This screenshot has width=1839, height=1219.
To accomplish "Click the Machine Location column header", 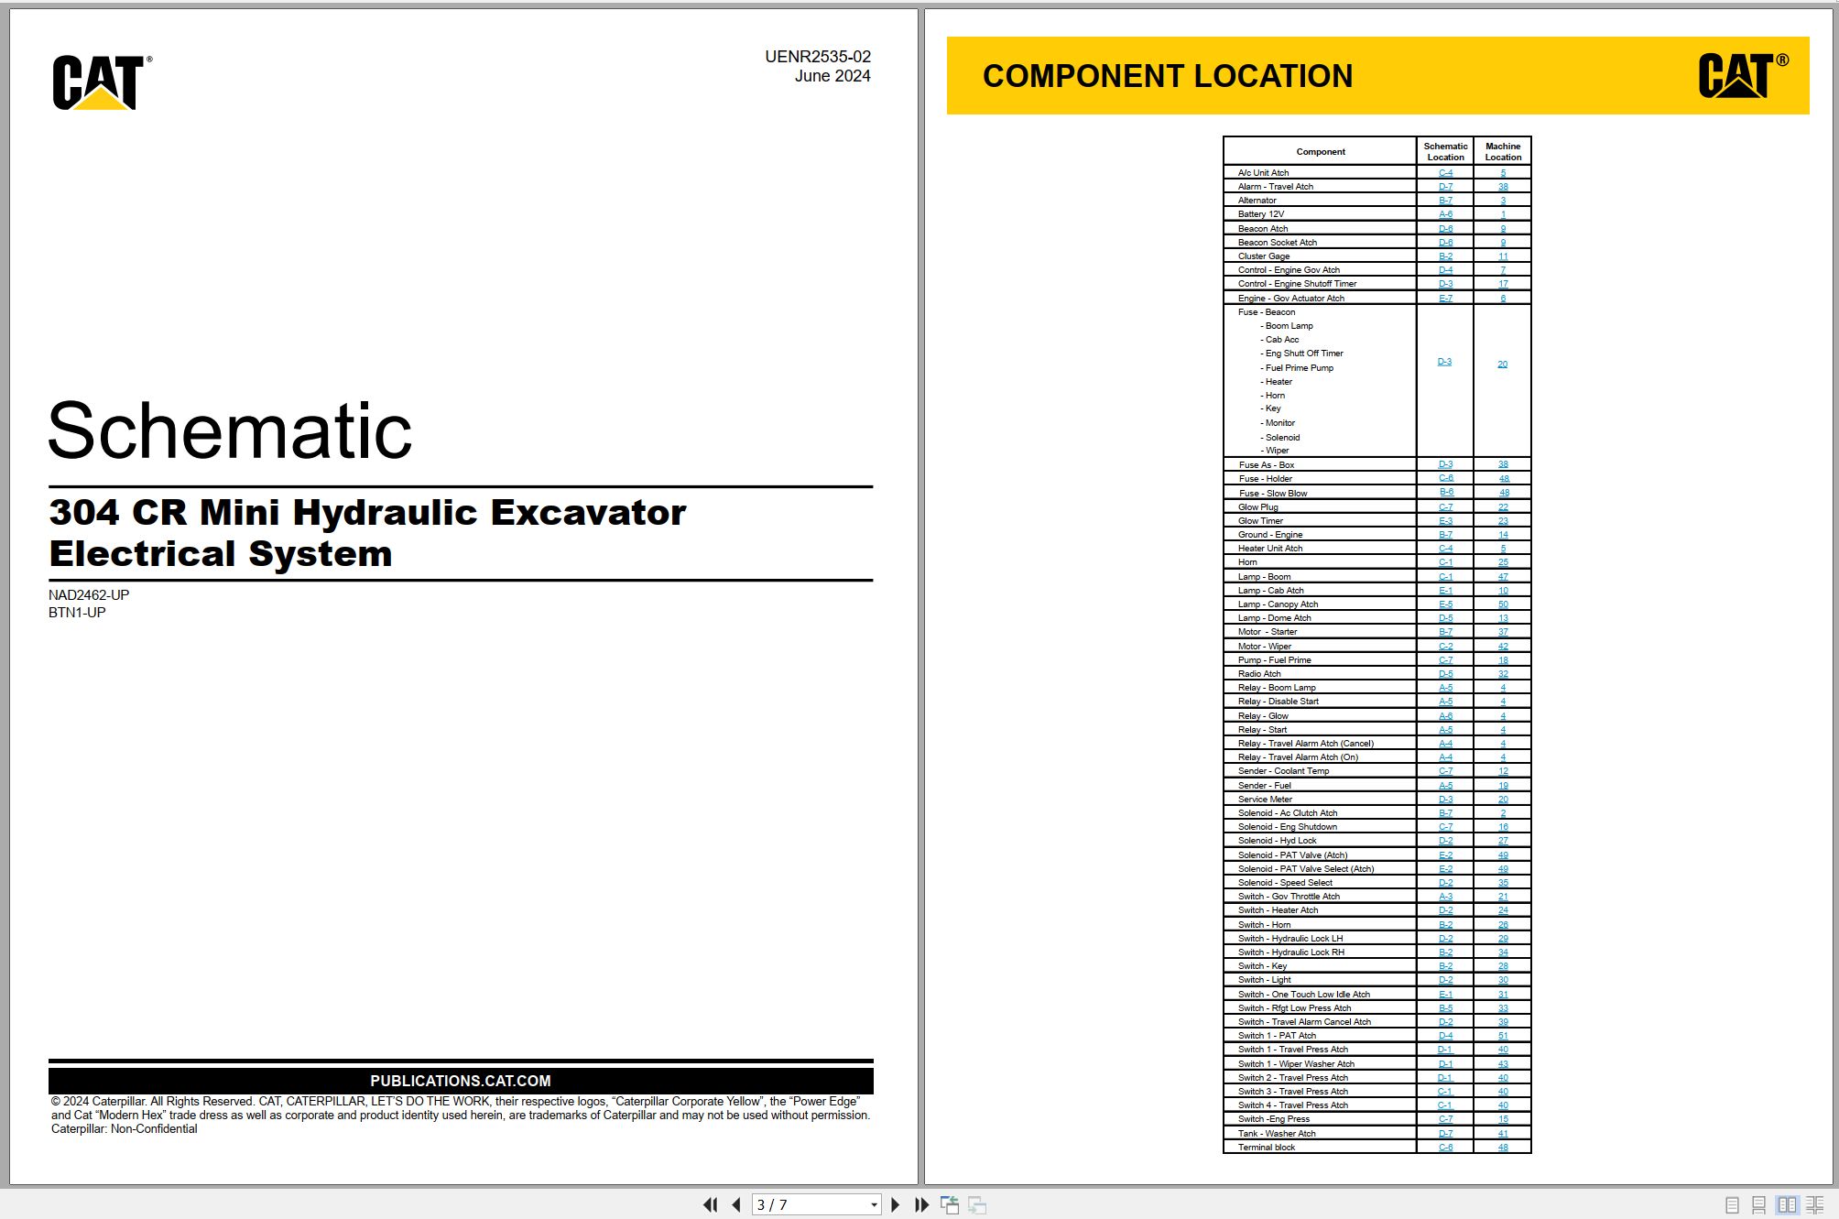I will click(x=1503, y=152).
